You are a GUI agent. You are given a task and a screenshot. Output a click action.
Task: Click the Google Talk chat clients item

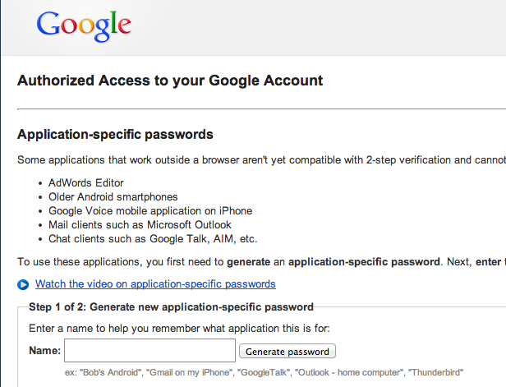tap(153, 239)
